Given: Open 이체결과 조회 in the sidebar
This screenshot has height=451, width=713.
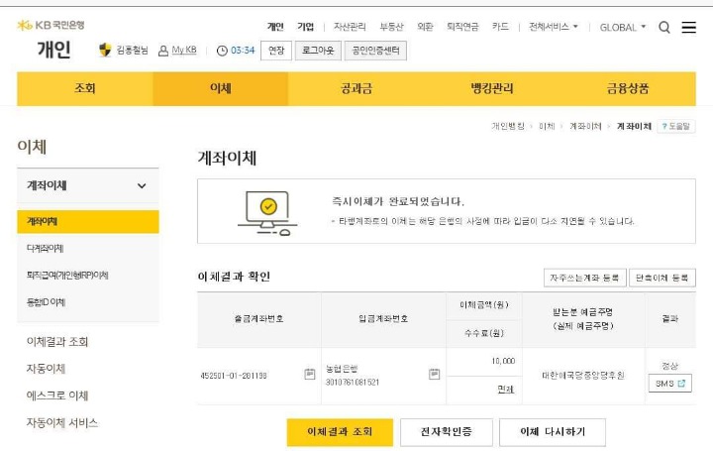Looking at the screenshot, I should [57, 342].
